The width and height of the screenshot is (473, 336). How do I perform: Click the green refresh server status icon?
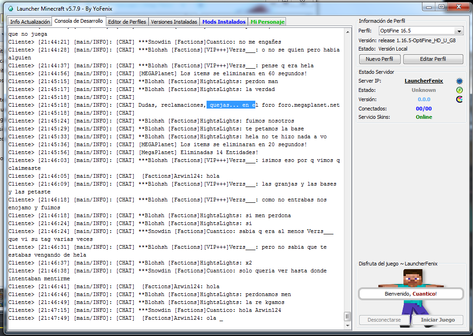460,90
